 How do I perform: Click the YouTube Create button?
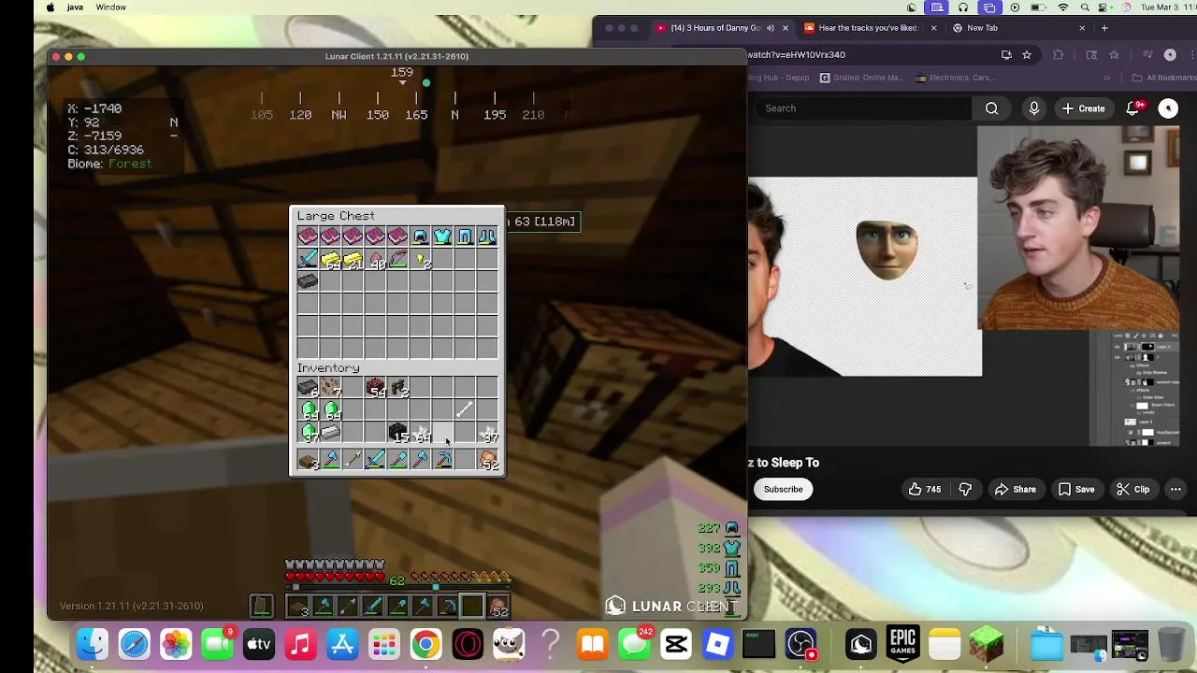[1083, 108]
